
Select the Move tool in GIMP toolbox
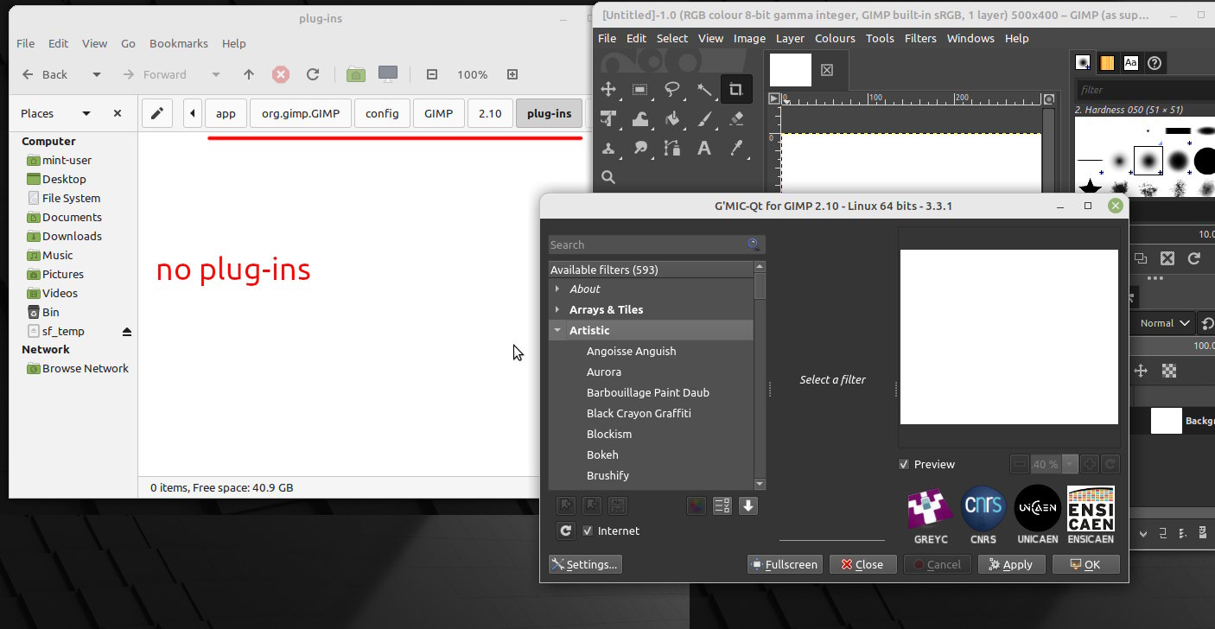click(608, 89)
